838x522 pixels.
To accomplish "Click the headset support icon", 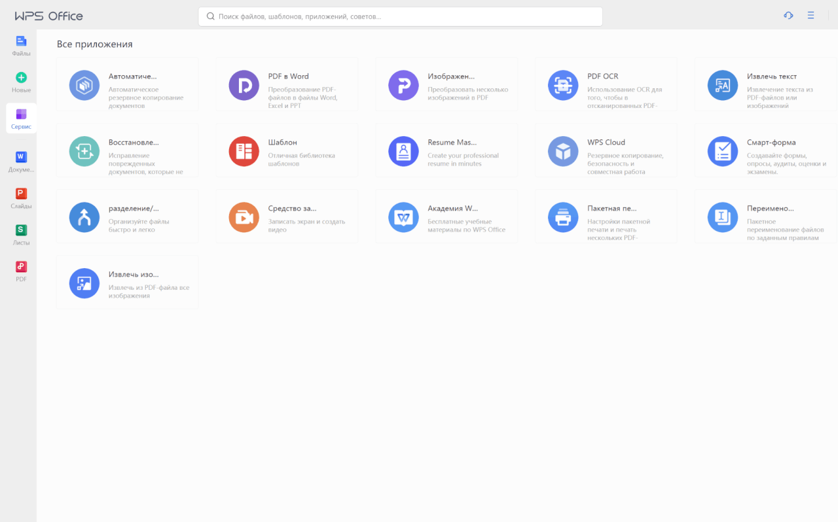I will click(x=788, y=15).
